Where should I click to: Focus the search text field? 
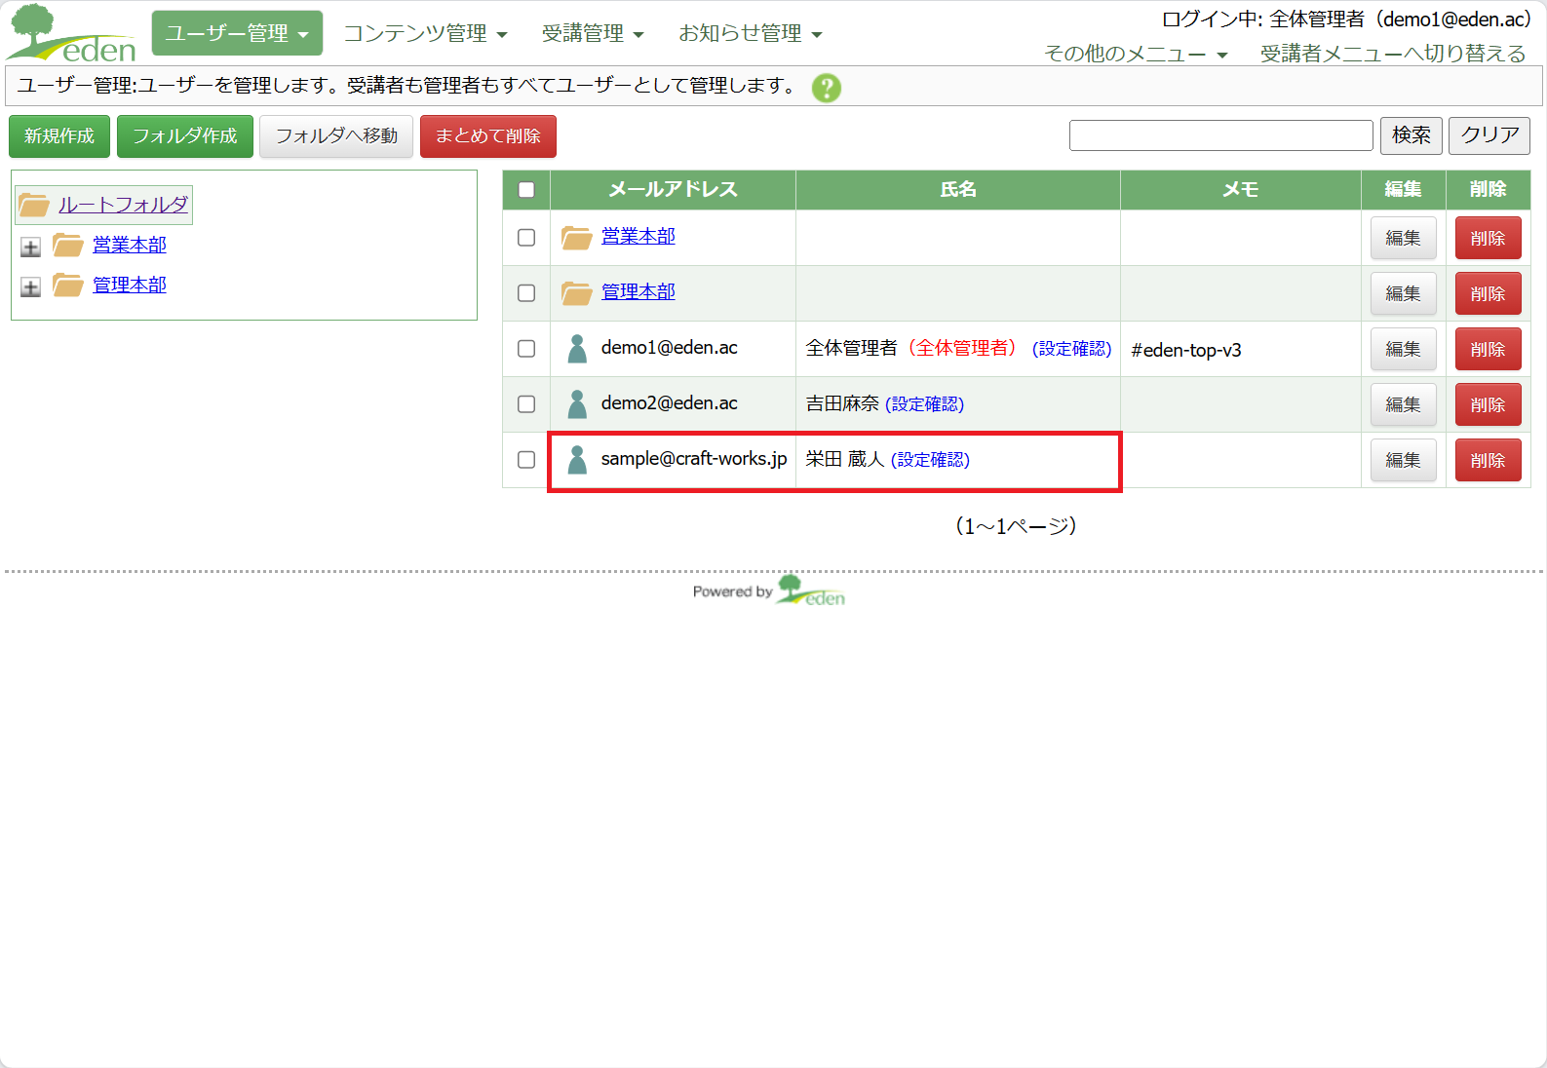click(1221, 135)
